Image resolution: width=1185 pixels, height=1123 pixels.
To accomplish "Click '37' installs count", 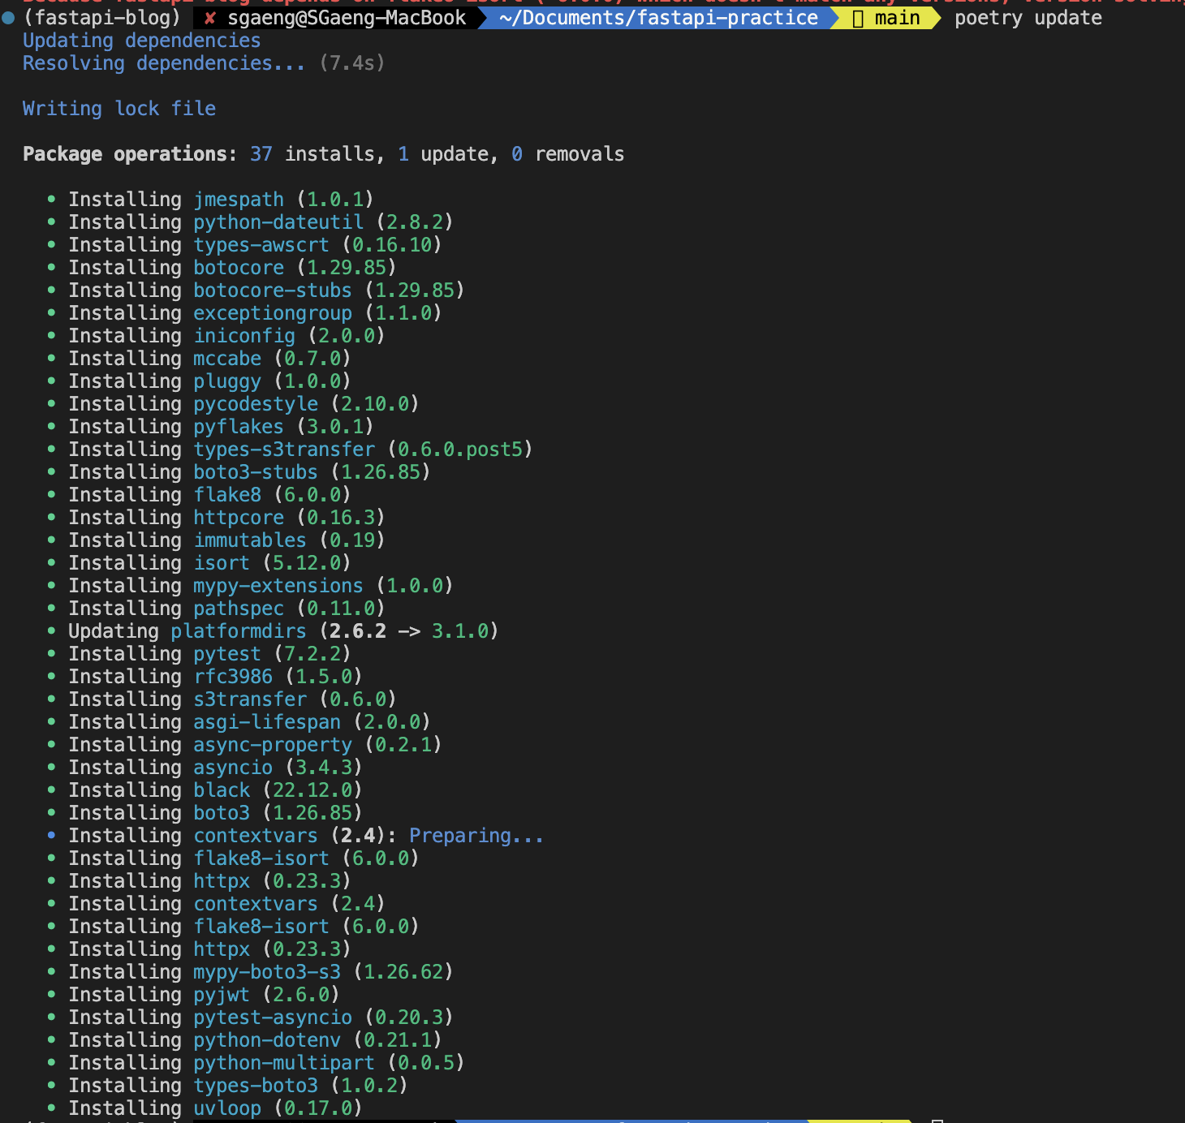I will 261,154.
